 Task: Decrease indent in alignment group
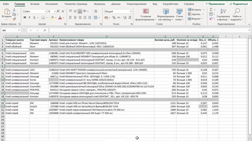point(85,18)
